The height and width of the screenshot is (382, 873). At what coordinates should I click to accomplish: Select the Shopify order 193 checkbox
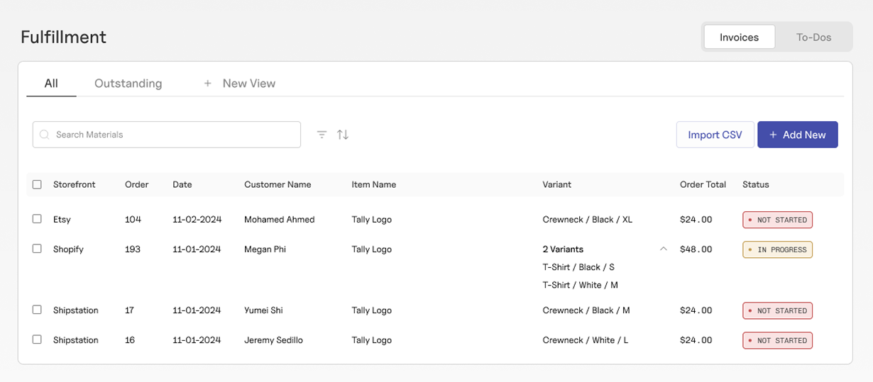pyautogui.click(x=37, y=249)
